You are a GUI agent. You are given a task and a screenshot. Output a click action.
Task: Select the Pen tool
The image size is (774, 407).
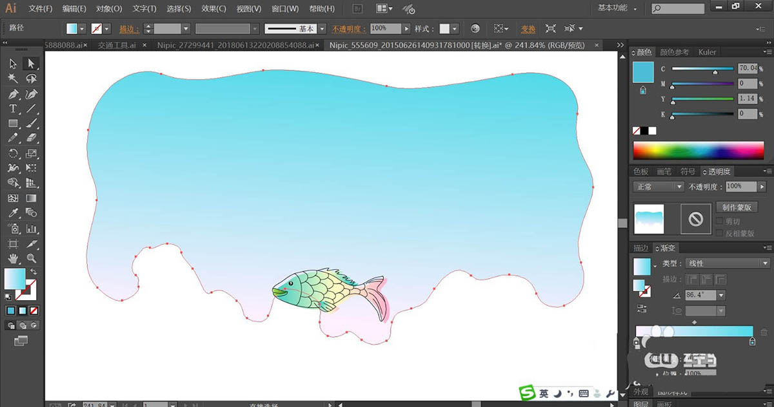click(13, 94)
